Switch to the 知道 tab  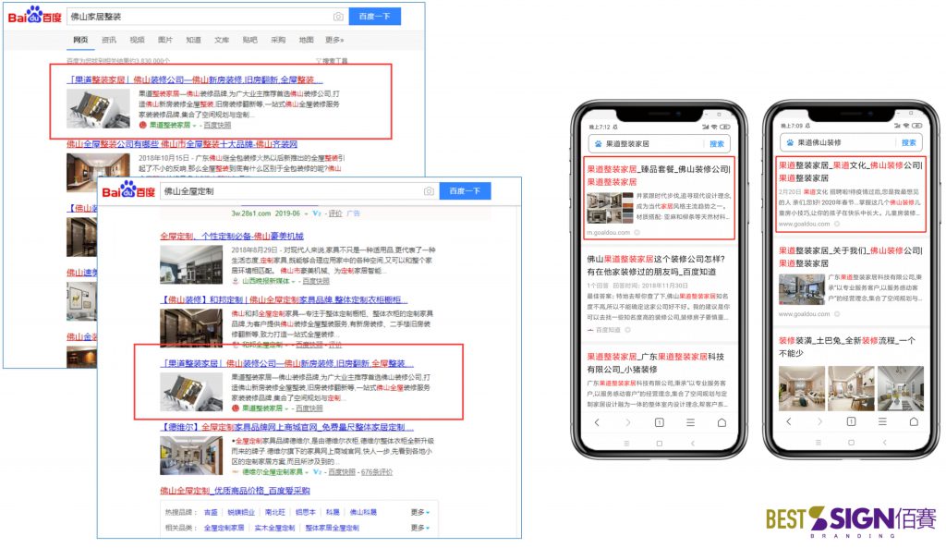193,40
